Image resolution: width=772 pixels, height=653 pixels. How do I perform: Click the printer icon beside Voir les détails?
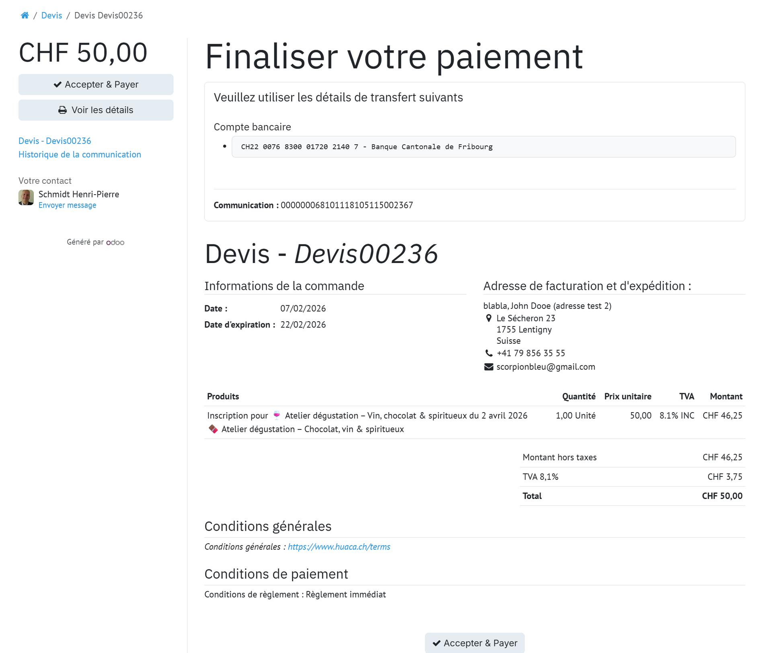(x=62, y=110)
